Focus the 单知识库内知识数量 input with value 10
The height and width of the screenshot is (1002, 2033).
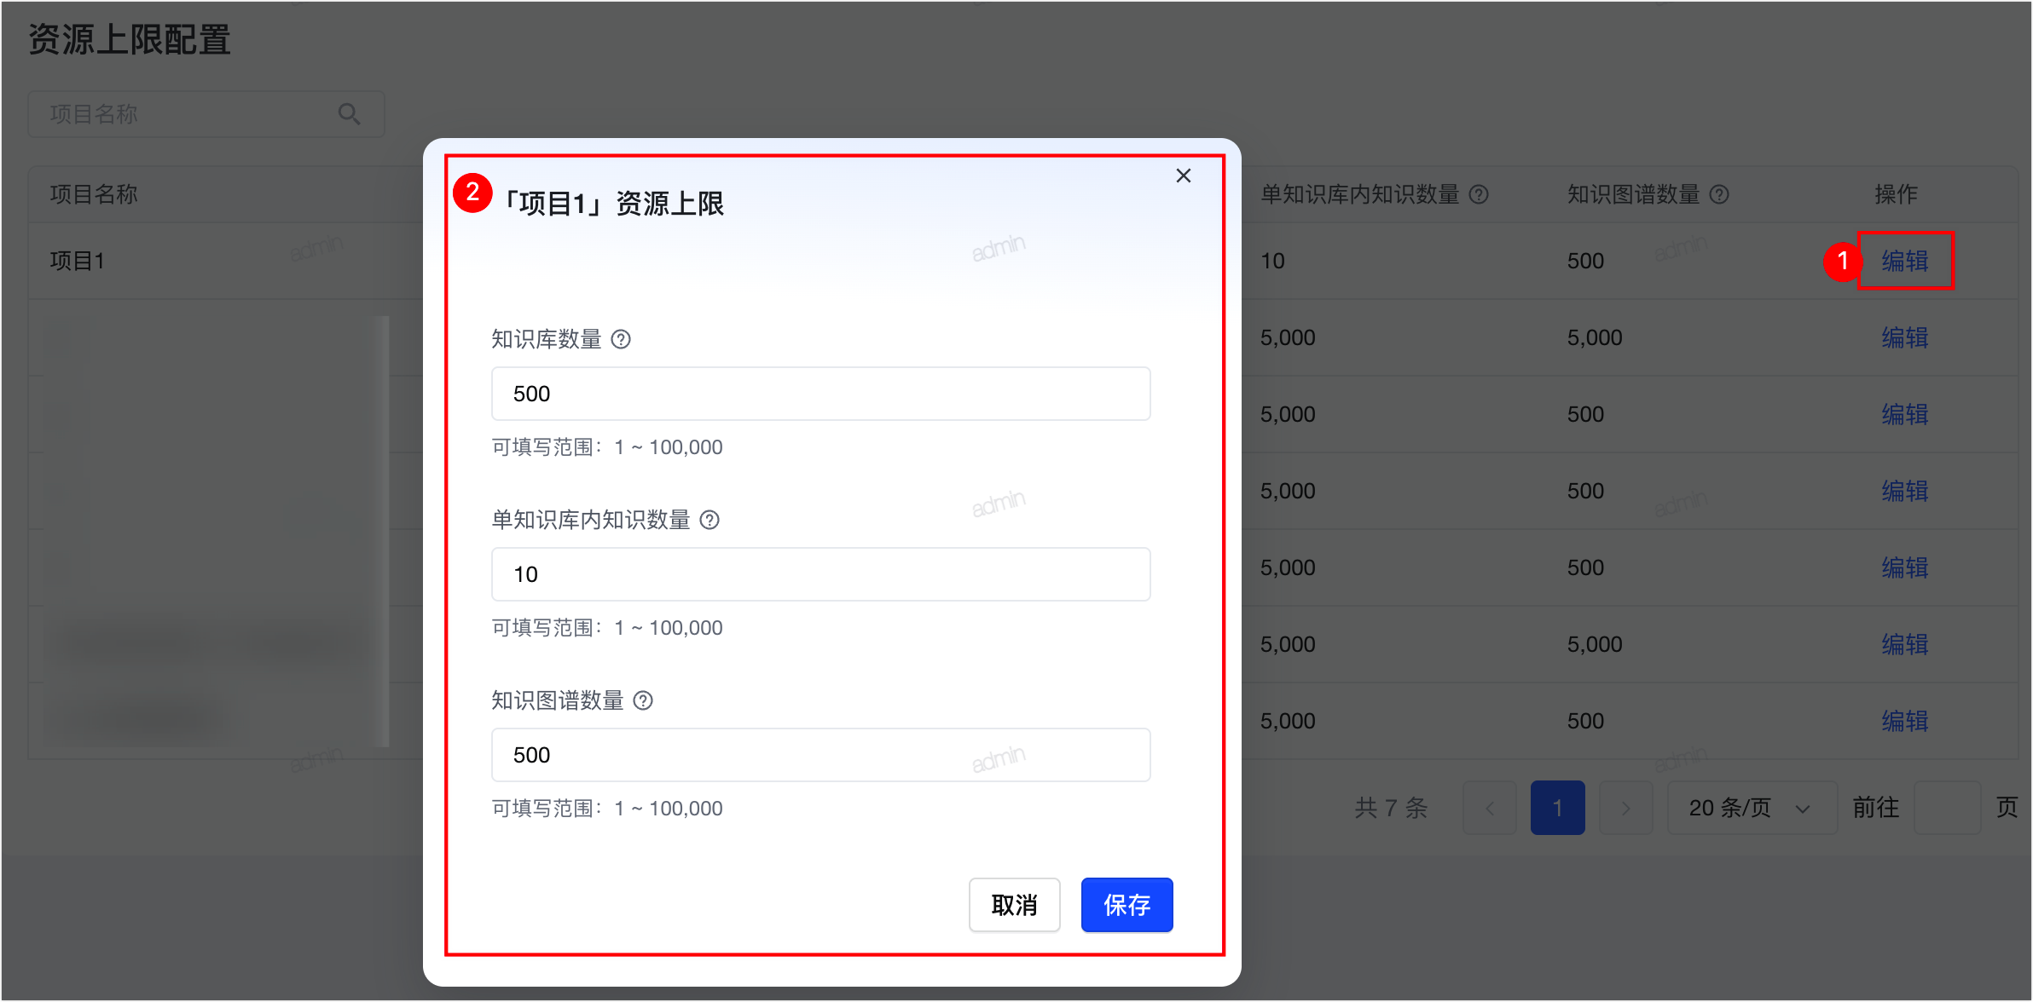[820, 574]
